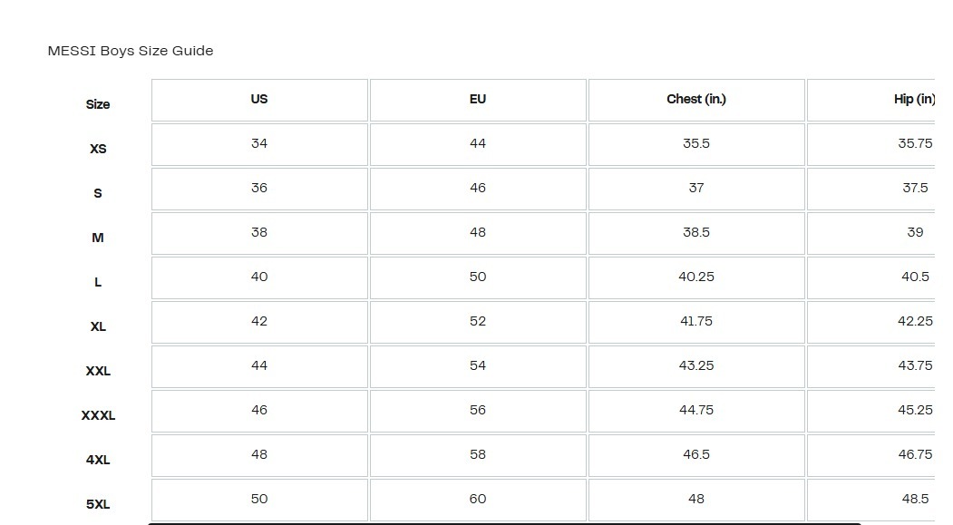Click hip value 46.75 for 4XL

915,454
